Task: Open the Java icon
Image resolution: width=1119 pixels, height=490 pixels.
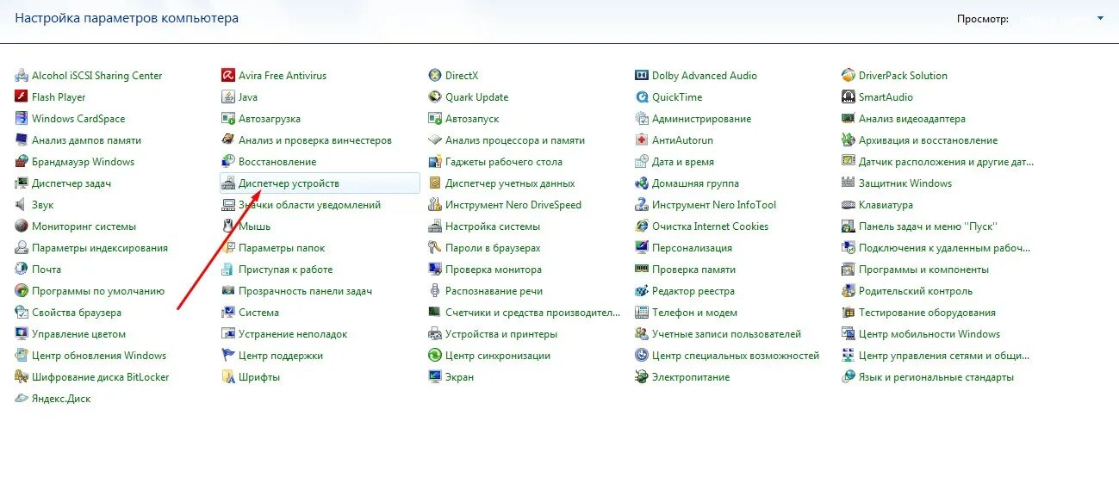Action: [x=228, y=97]
